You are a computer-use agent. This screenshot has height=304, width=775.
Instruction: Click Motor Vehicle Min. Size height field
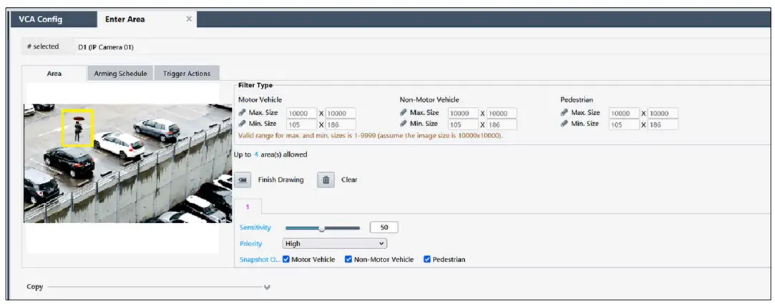coord(341,124)
